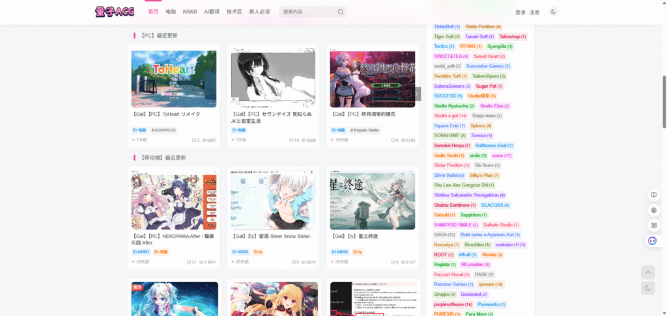Click the 注册 register link

click(x=534, y=13)
